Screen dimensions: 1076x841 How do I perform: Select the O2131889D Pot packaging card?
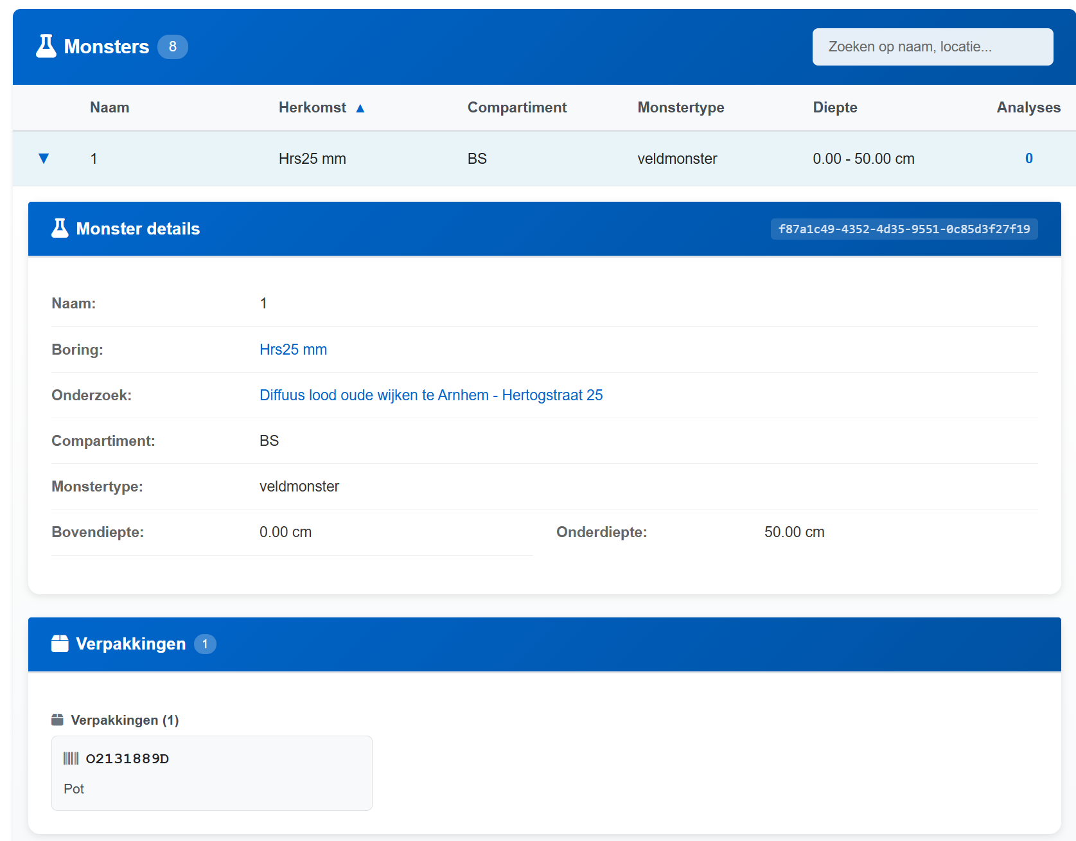[212, 773]
